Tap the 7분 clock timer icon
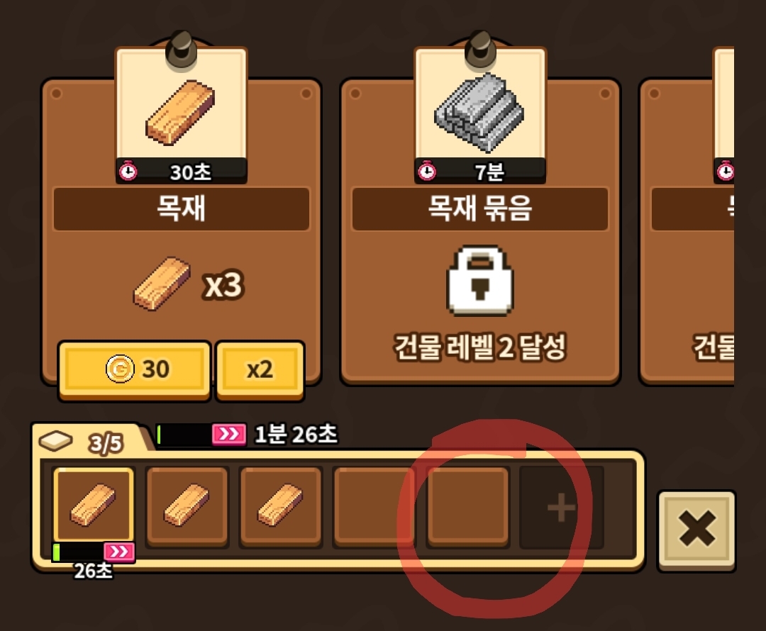This screenshot has height=631, width=766. (427, 171)
